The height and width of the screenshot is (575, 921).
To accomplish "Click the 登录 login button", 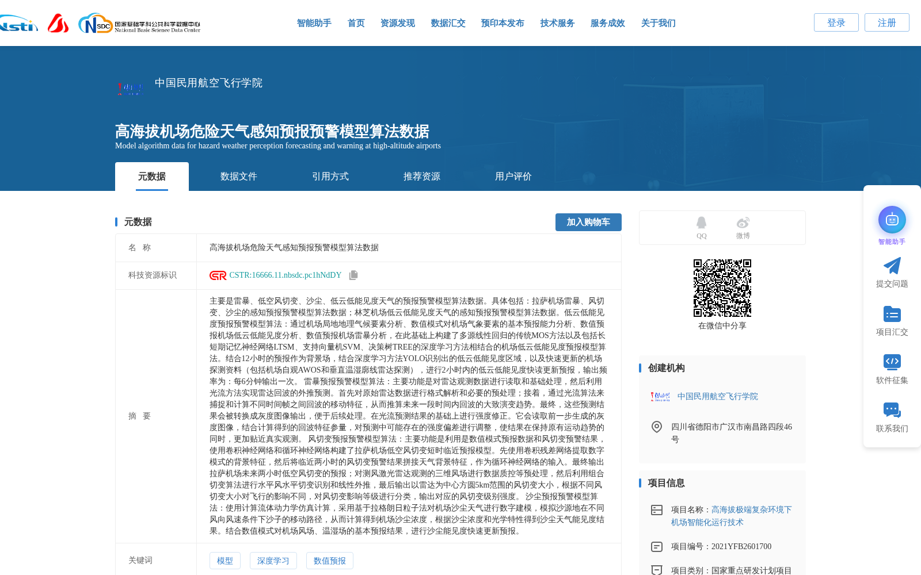I will pos(836,22).
